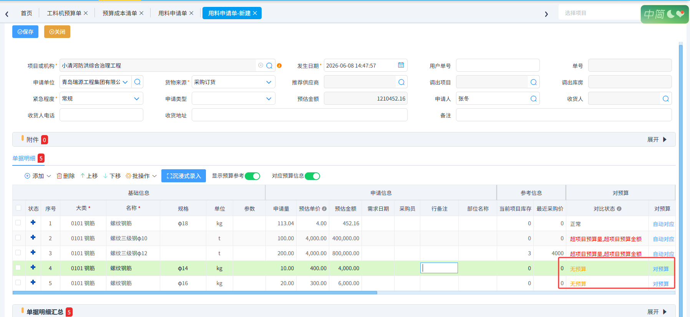Open 紧急程度 dropdown
690x317 pixels.
tap(137, 99)
